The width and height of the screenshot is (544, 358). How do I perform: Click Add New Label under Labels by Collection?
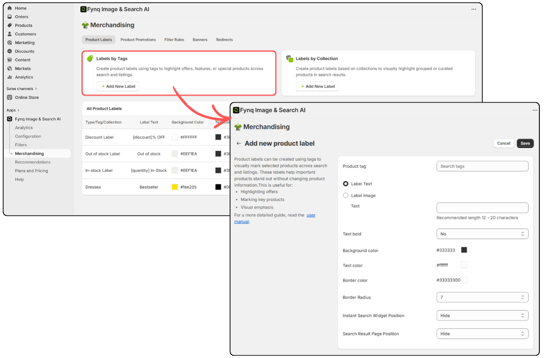(317, 86)
